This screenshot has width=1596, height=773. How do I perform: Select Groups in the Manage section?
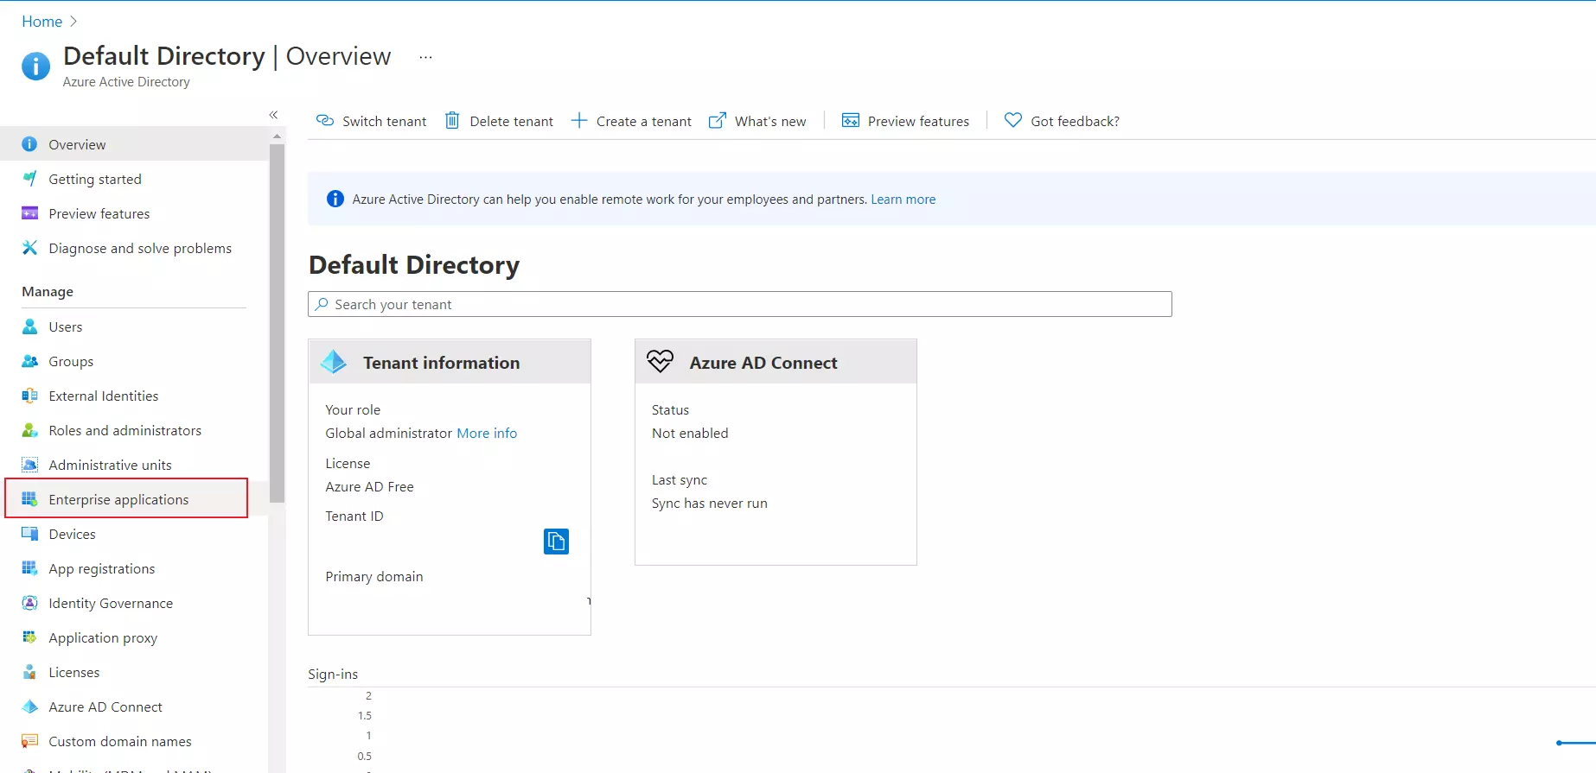pos(134,361)
